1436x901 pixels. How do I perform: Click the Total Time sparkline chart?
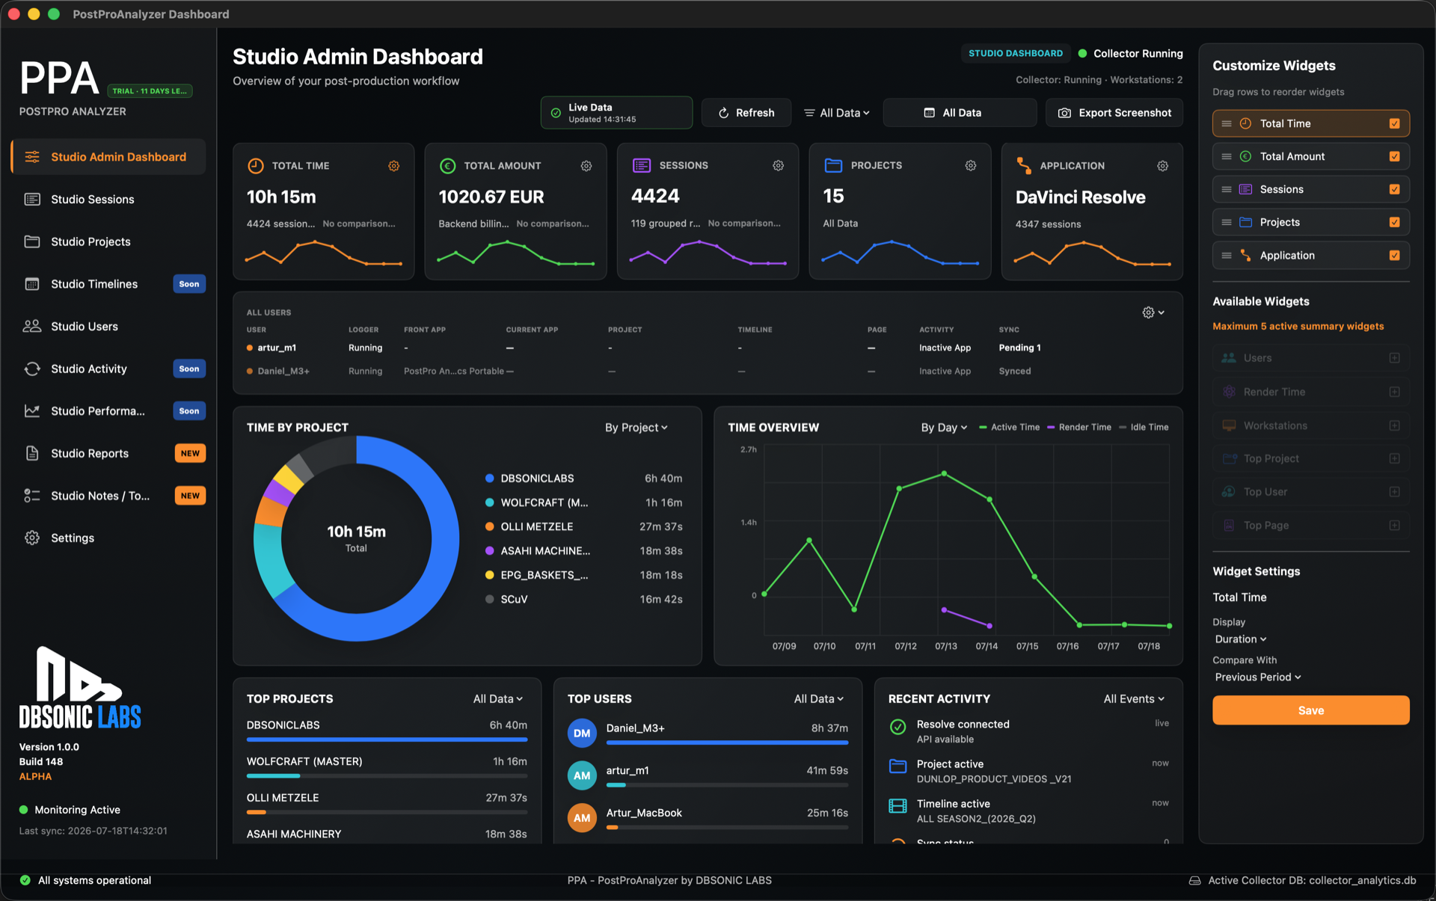323,253
